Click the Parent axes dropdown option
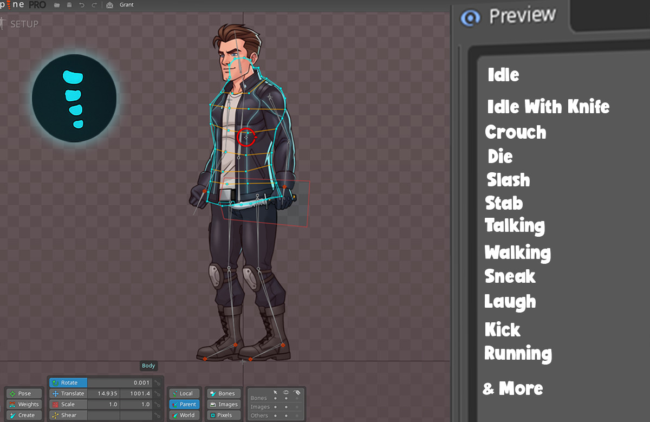This screenshot has height=422, width=650. coord(184,404)
